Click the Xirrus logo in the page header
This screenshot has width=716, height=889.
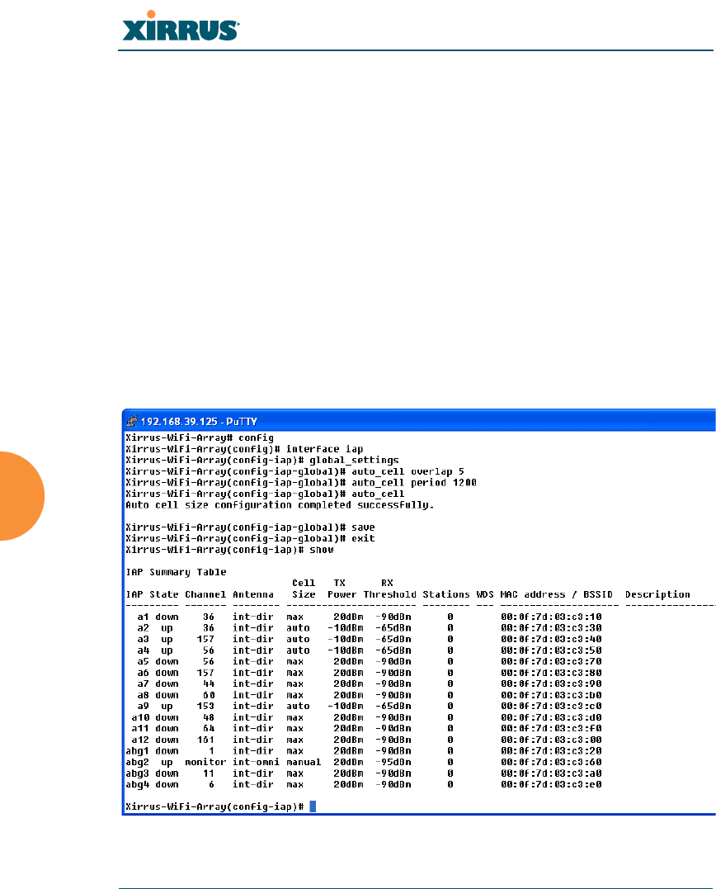[181, 26]
